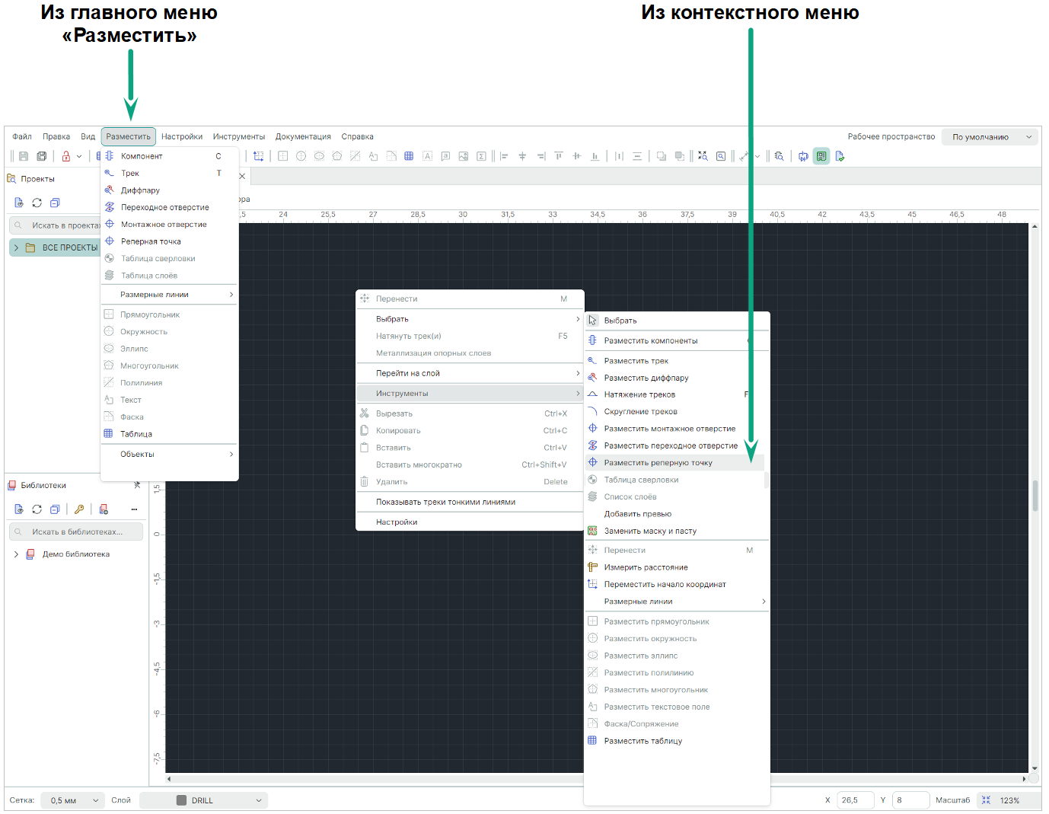The height and width of the screenshot is (814, 1049).
Task: Click the circle shape icon in the toolbar
Action: click(x=301, y=156)
